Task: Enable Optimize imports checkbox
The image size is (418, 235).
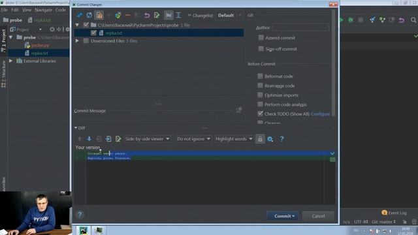Action: coord(260,95)
